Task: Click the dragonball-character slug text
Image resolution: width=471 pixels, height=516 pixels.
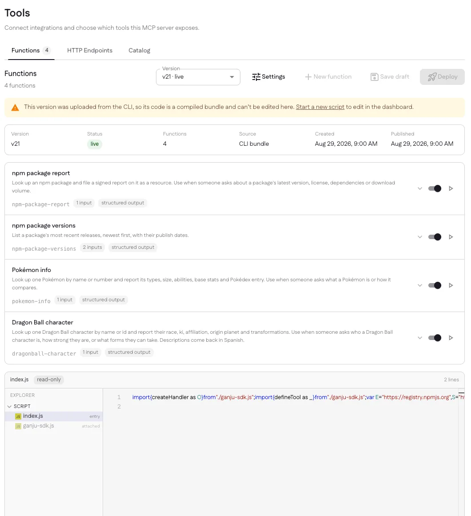Action: point(44,354)
